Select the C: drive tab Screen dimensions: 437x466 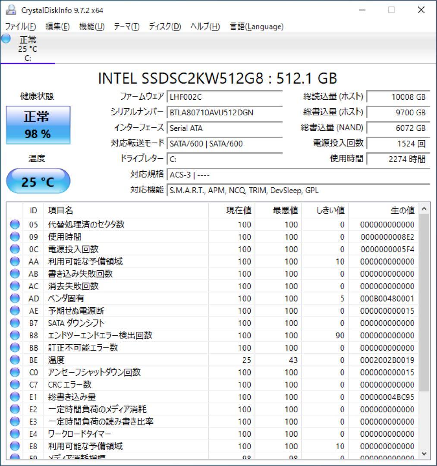(28, 49)
